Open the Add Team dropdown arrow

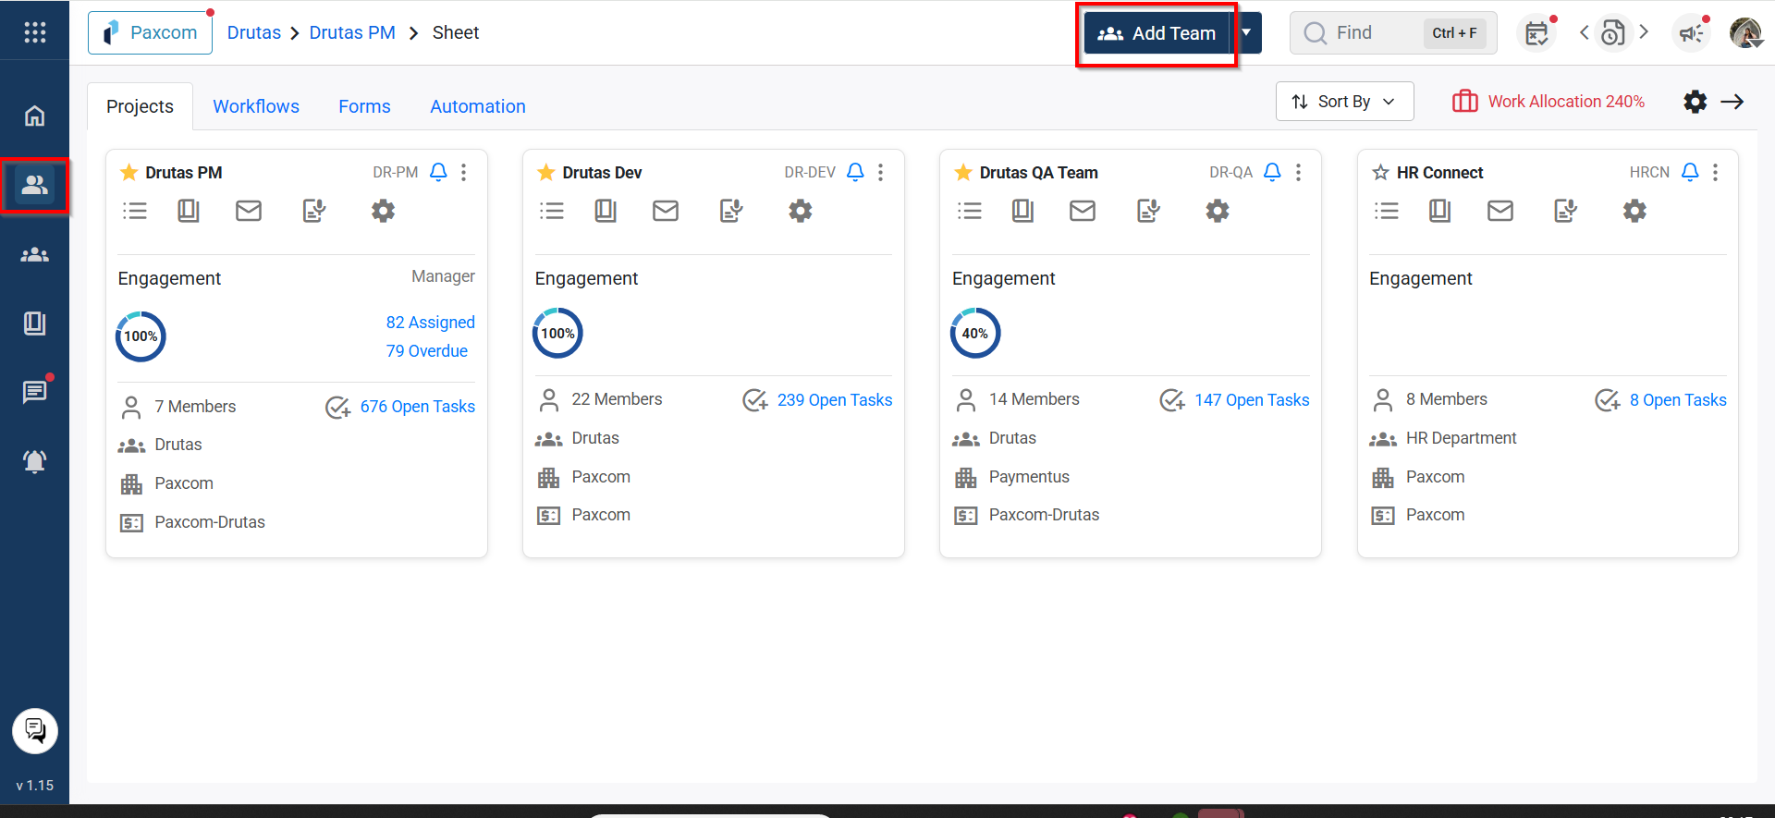click(x=1246, y=33)
